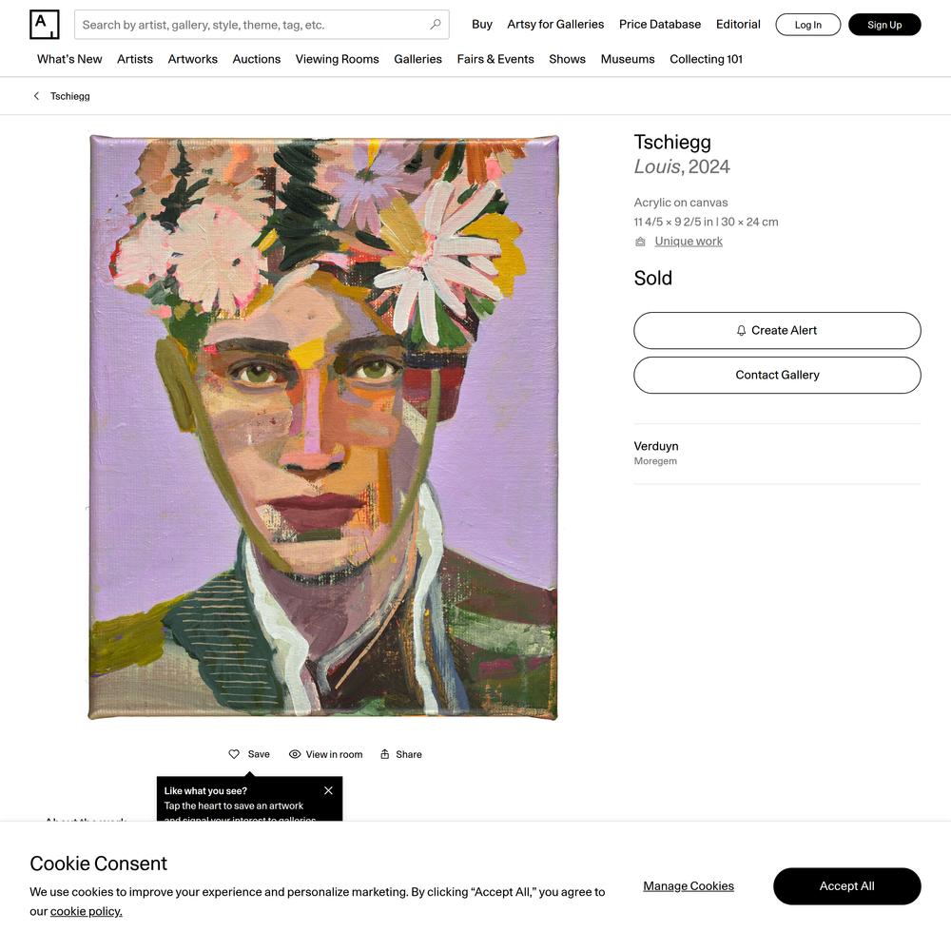Click the Log In button

click(807, 25)
